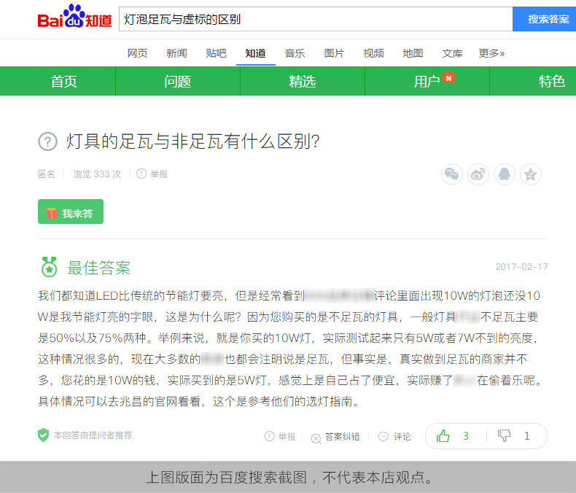
Task: Click the Baidu Zhidao logo
Action: pos(74,18)
